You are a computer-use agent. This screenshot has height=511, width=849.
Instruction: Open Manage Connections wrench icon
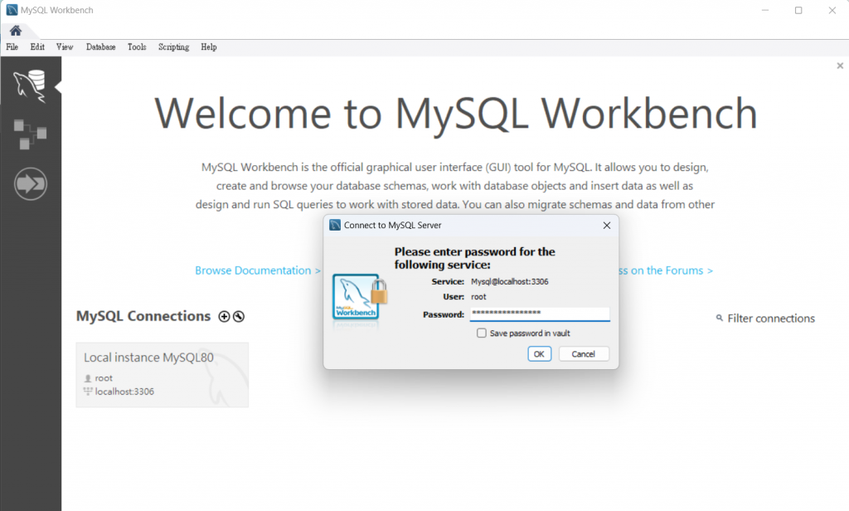pyautogui.click(x=239, y=316)
